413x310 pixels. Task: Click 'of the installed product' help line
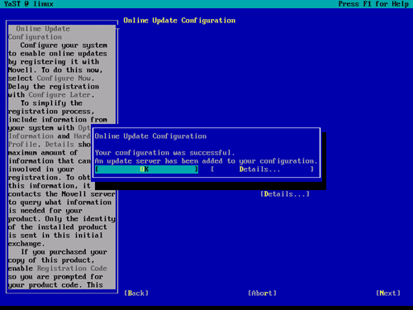(x=58, y=227)
